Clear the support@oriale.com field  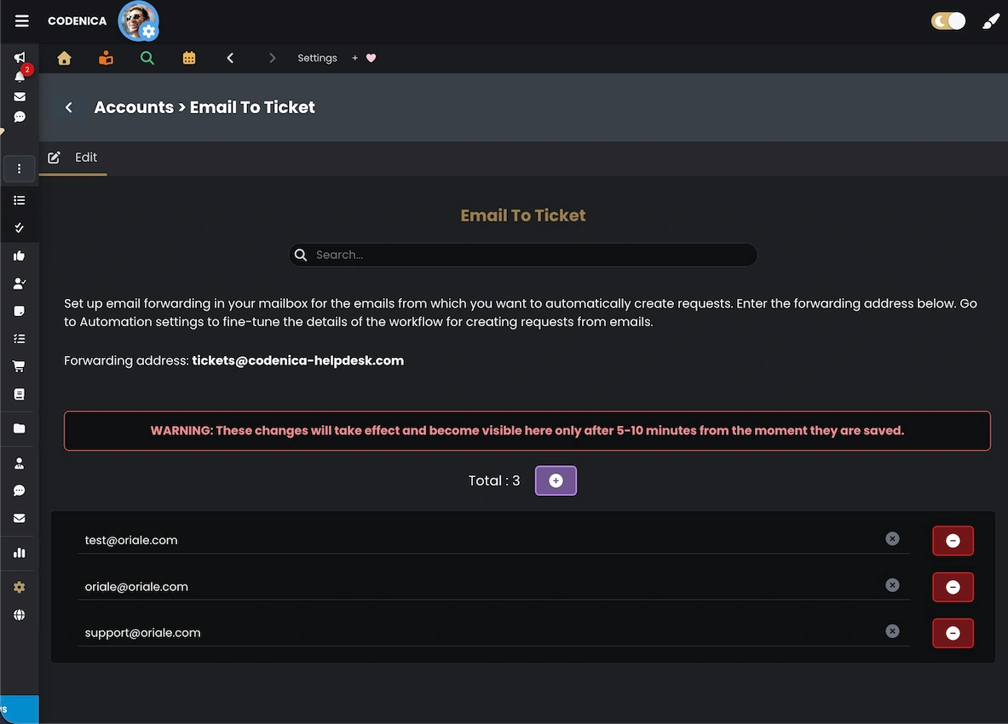tap(892, 631)
